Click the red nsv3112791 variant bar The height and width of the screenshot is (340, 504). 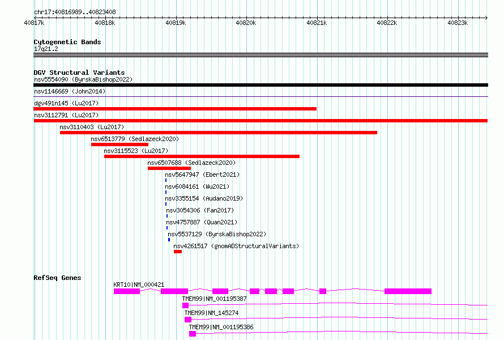point(260,121)
